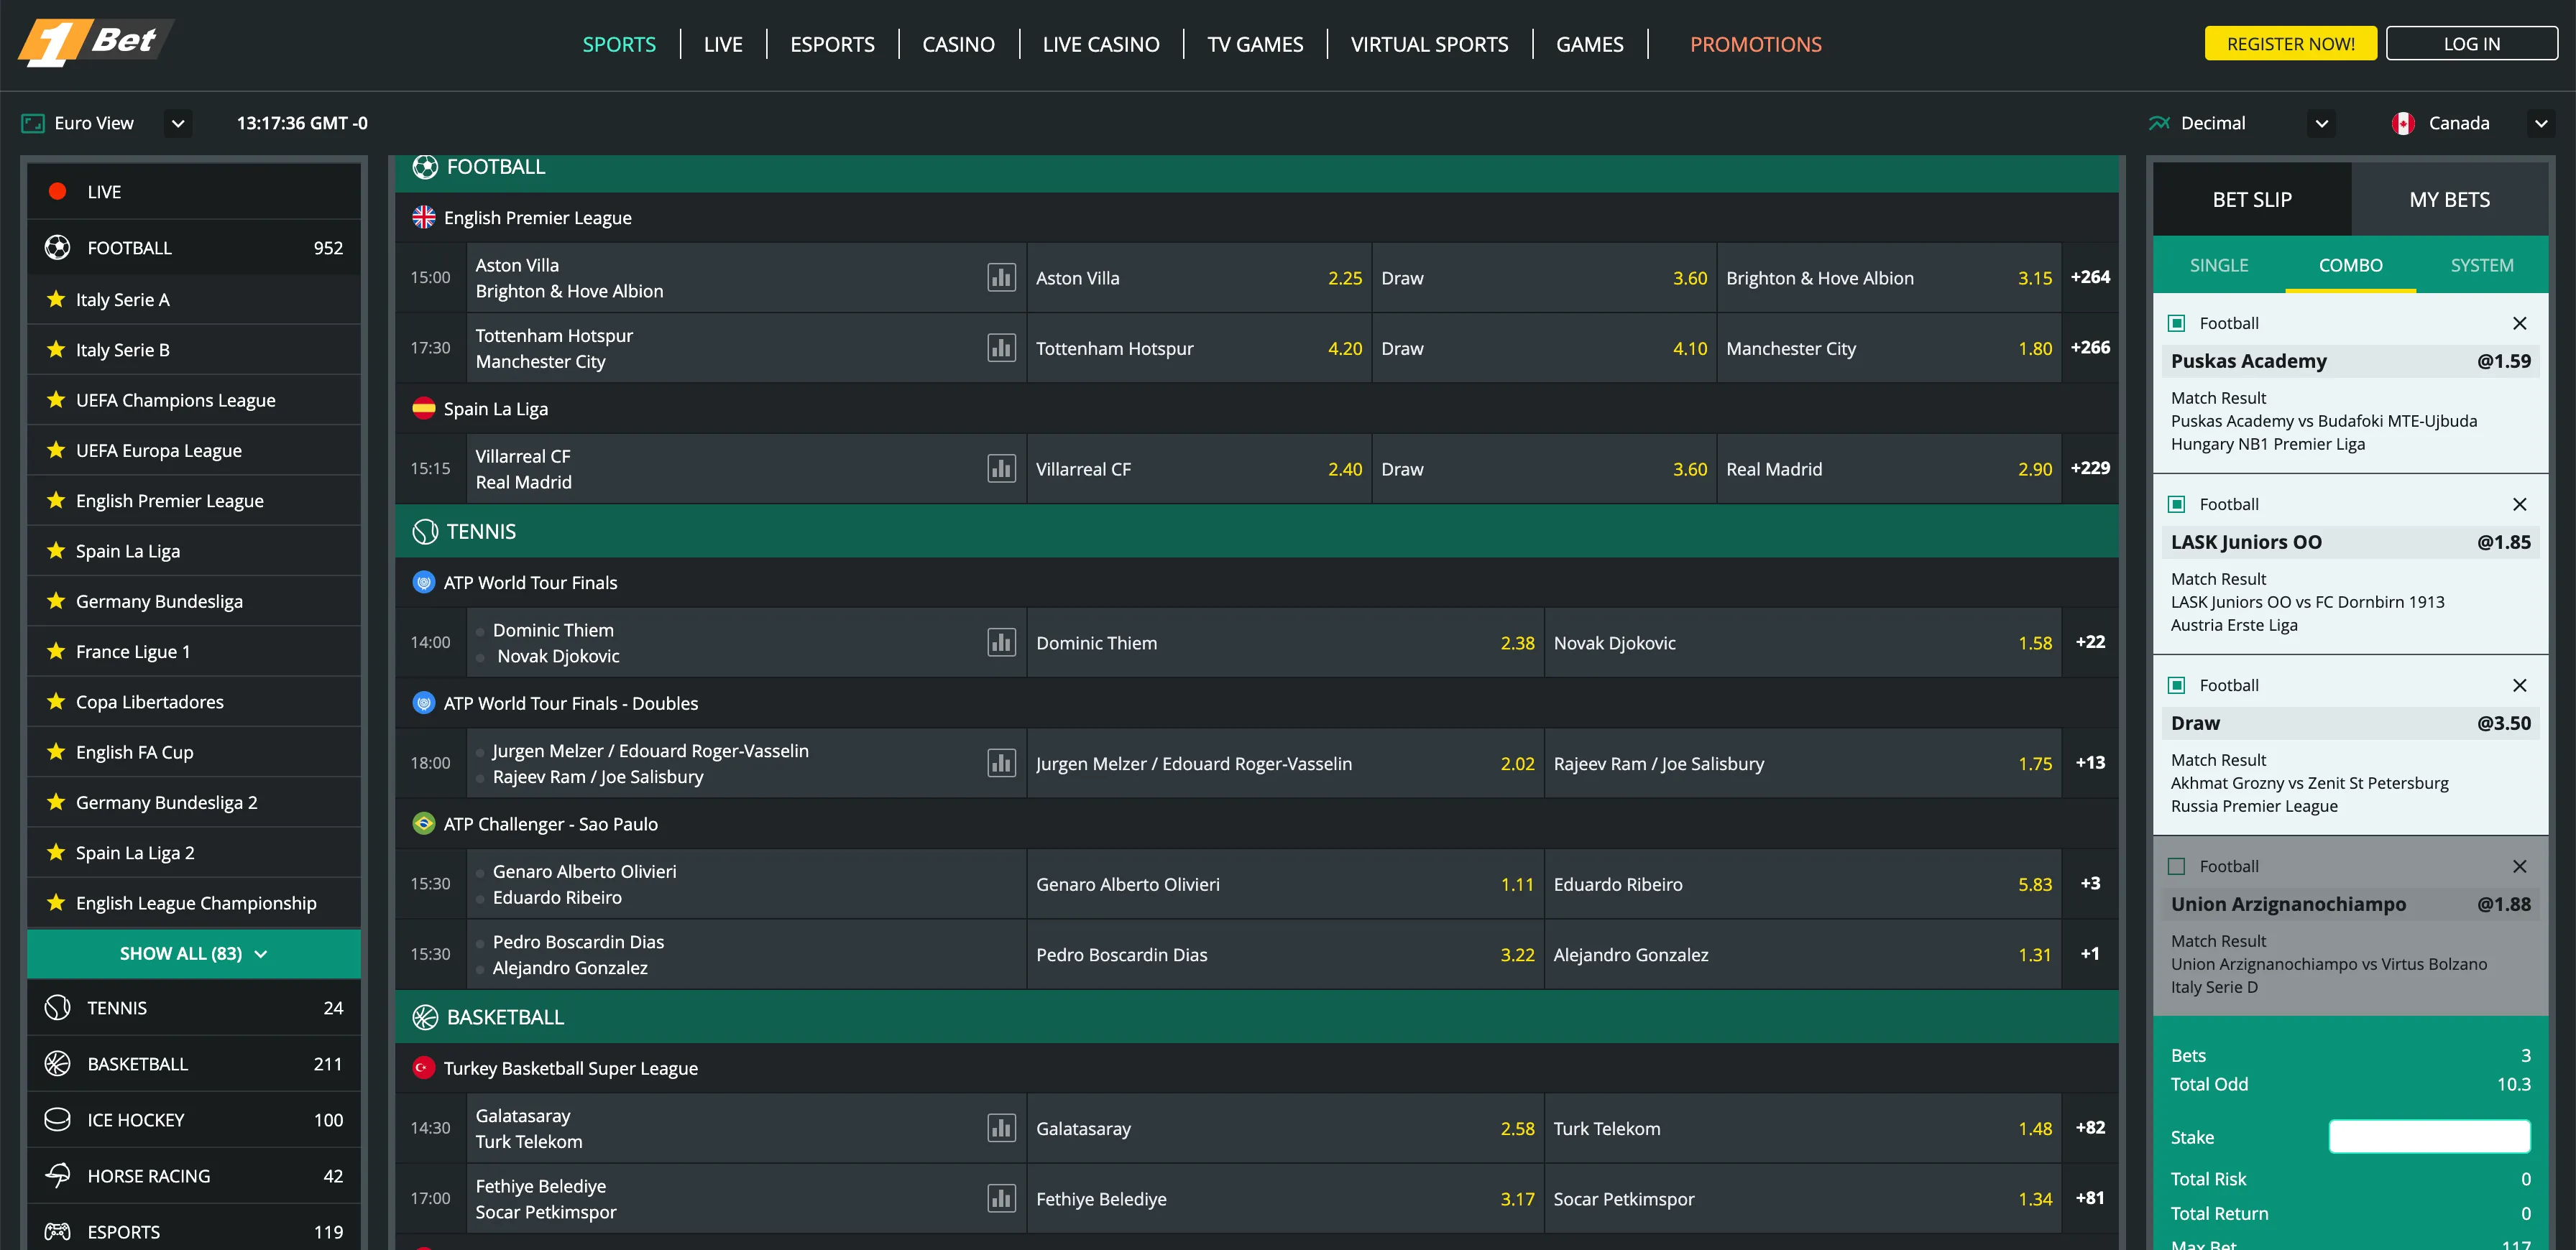Click the Turkey flag beside Basketball Super League

click(424, 1067)
